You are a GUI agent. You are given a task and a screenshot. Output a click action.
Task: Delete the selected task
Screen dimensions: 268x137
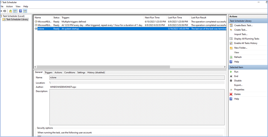(x=237, y=94)
